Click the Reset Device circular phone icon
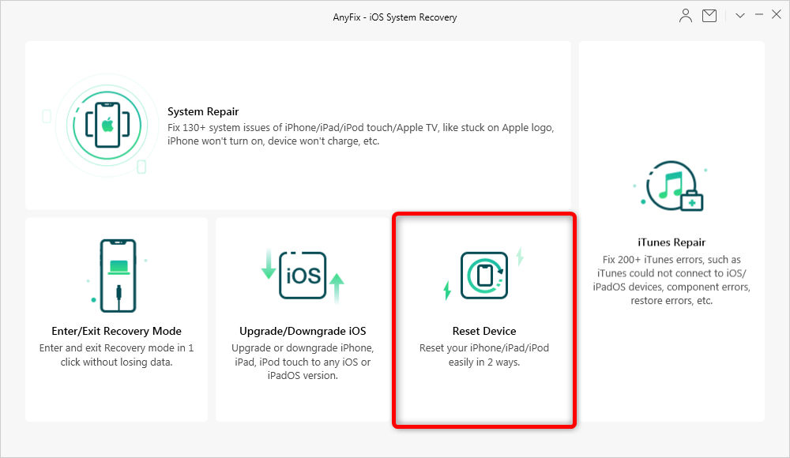Screen dimensions: 790x458 pyautogui.click(x=484, y=275)
